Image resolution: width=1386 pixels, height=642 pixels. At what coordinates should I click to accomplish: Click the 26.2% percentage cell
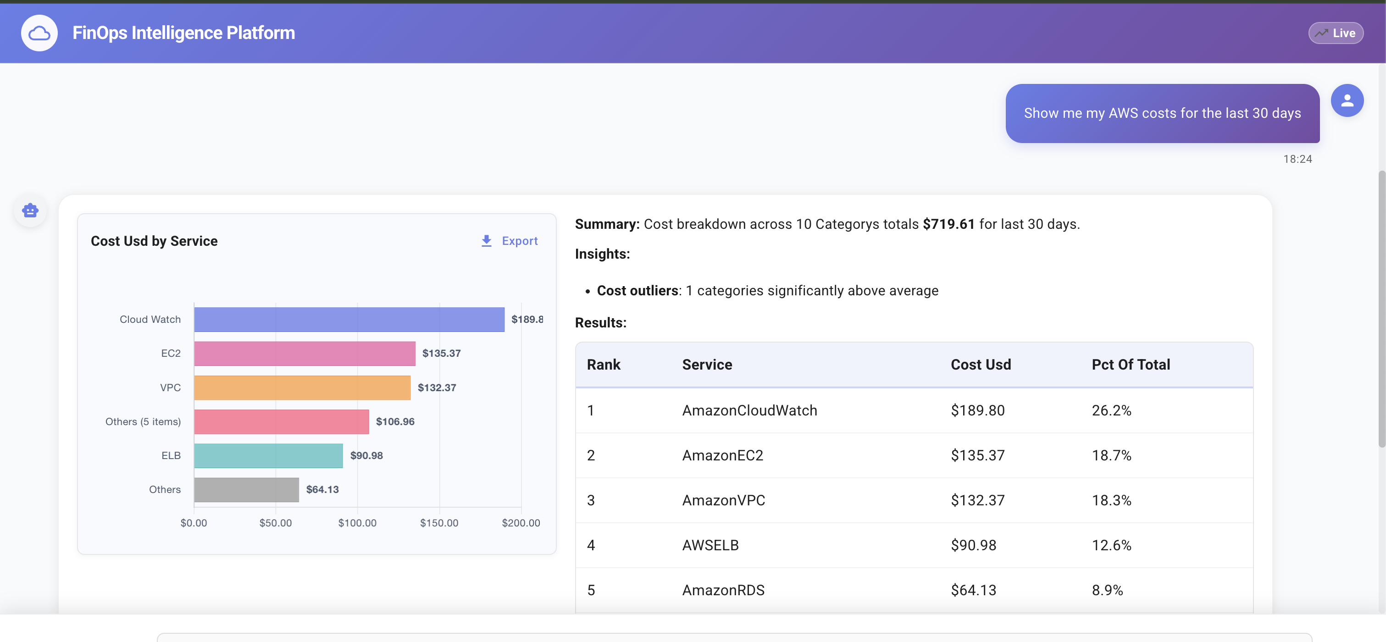point(1111,410)
